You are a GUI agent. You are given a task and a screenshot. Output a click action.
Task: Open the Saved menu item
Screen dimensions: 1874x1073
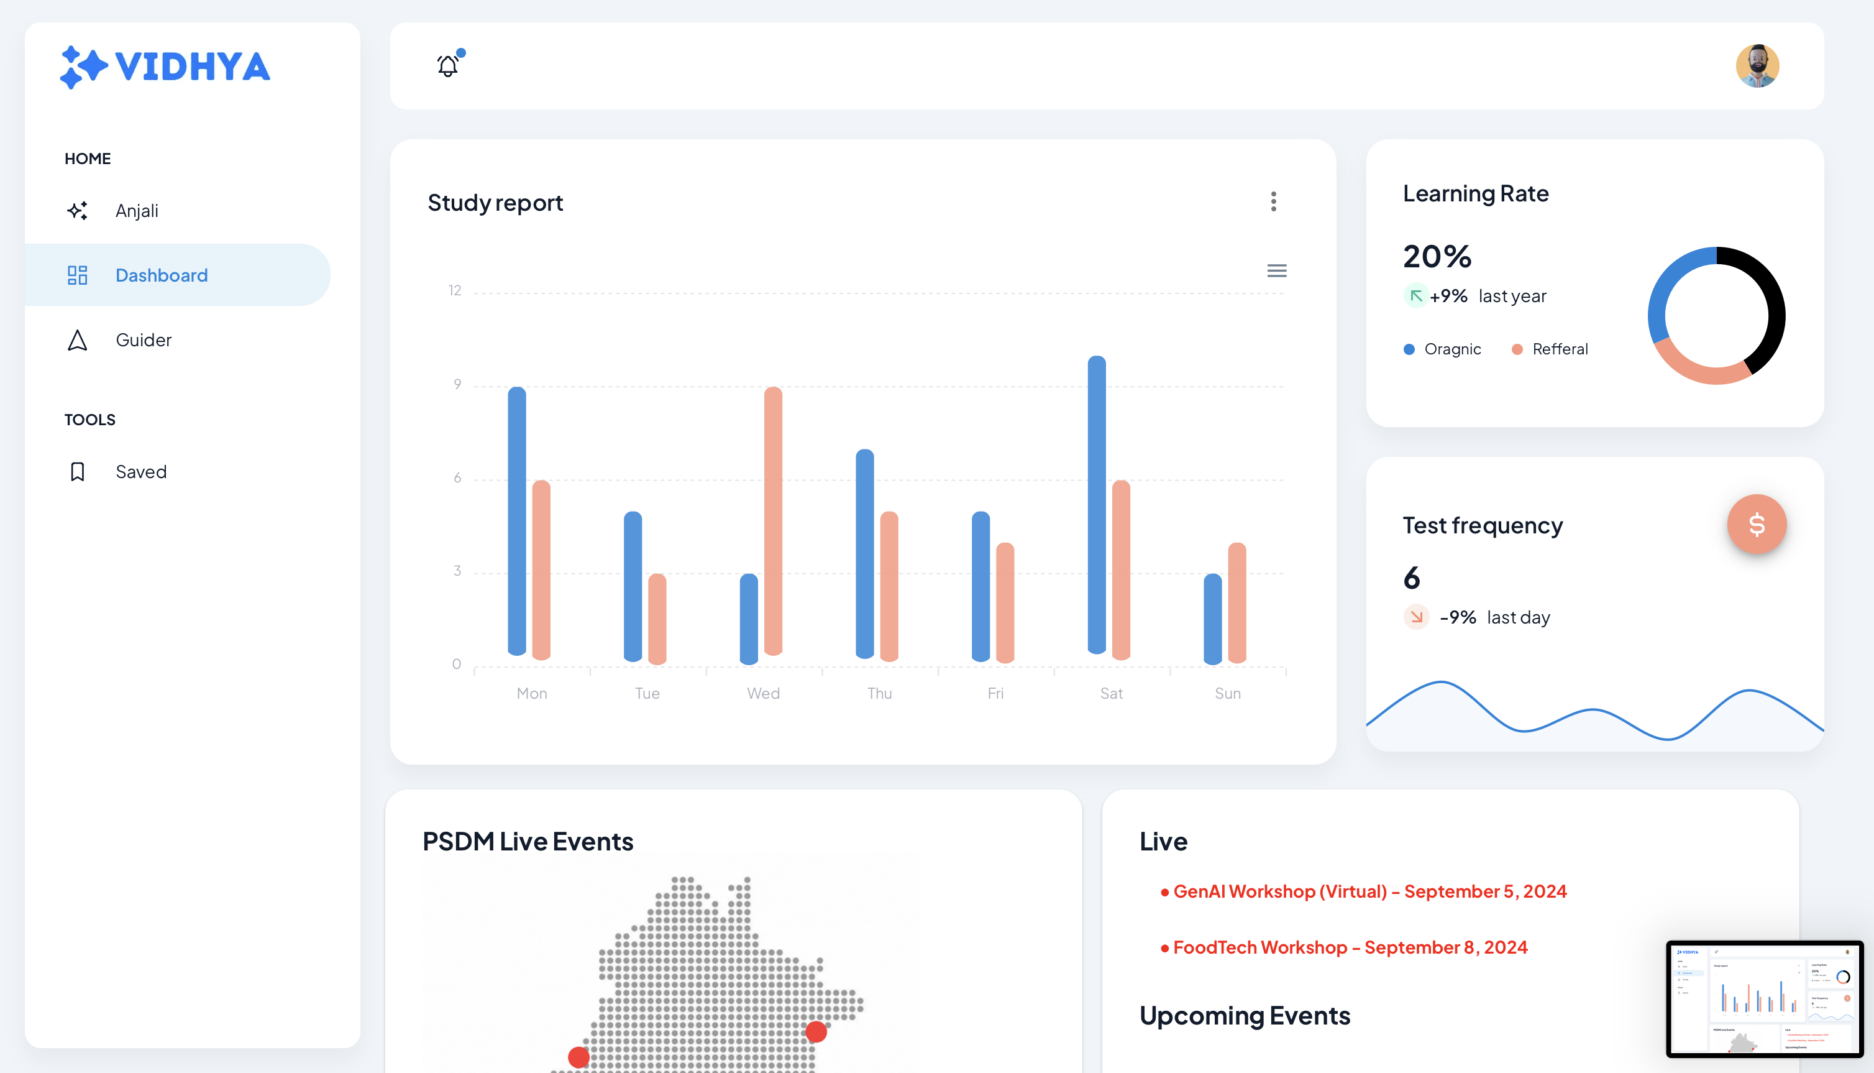142,472
